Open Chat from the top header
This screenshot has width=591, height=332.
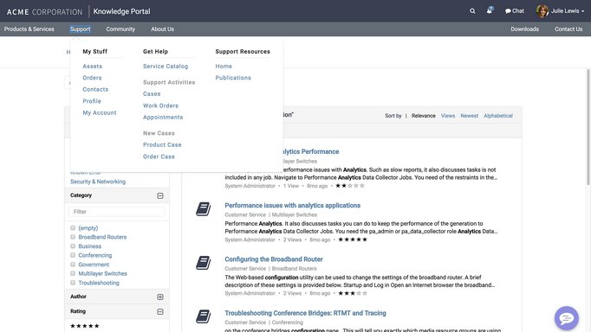click(x=515, y=11)
